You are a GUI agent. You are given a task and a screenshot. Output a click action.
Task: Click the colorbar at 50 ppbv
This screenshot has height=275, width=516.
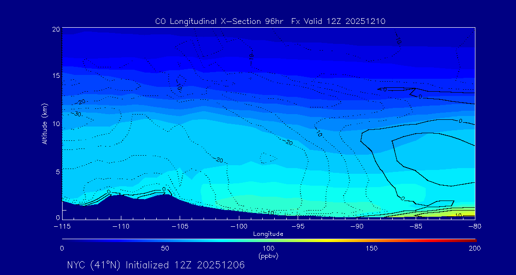pos(165,241)
